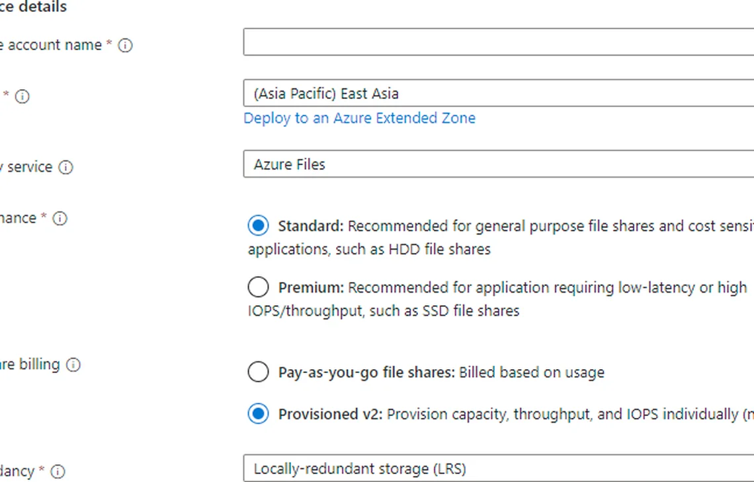Open the Azure Files service dropdown

click(499, 164)
